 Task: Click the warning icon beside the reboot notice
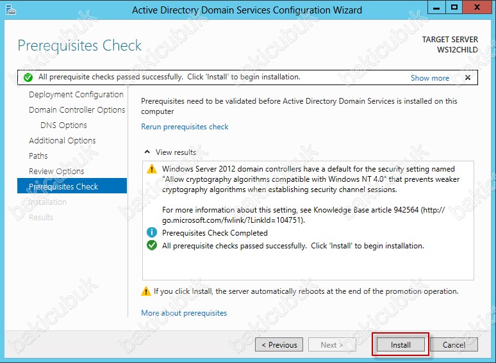point(146,291)
